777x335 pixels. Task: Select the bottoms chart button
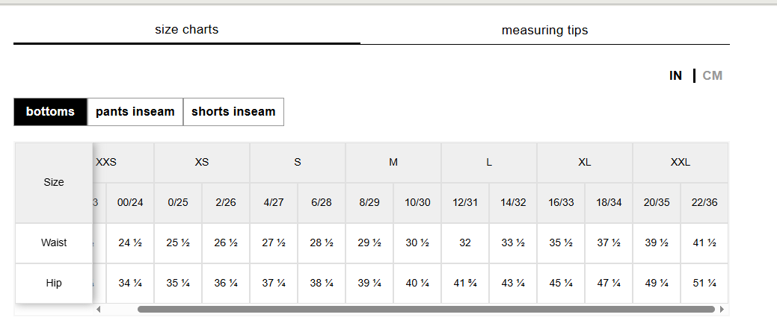[51, 112]
